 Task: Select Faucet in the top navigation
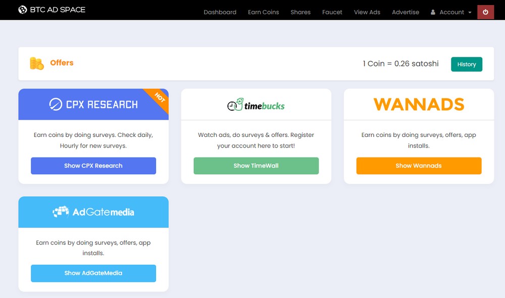click(332, 12)
